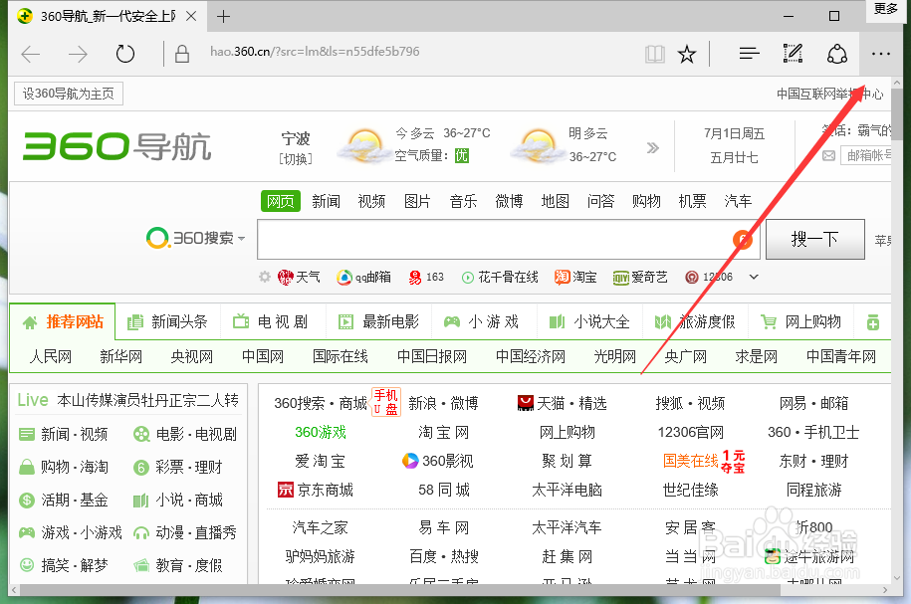This screenshot has height=604, width=911.
Task: Open 游戏·小游戏 sidebar item
Action: [x=71, y=532]
